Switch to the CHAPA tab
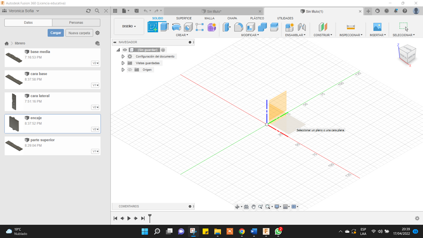This screenshot has width=423, height=238. pos(232,18)
